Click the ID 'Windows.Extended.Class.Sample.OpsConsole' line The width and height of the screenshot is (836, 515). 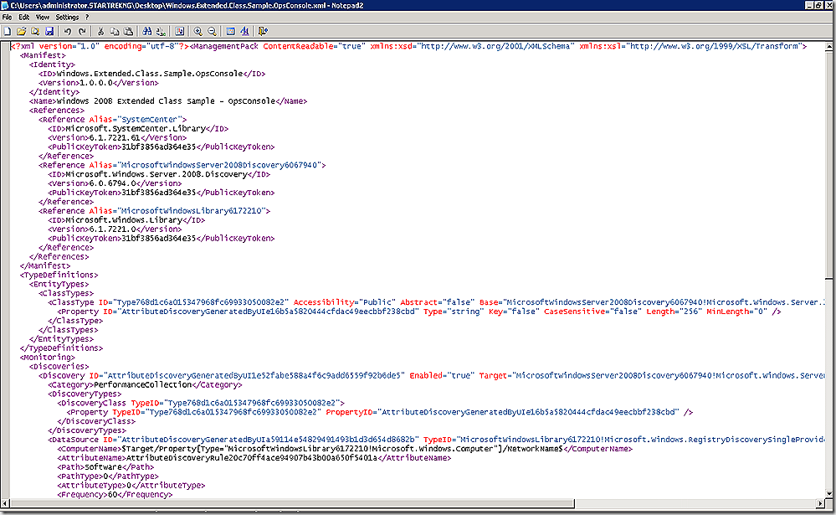pyautogui.click(x=151, y=74)
